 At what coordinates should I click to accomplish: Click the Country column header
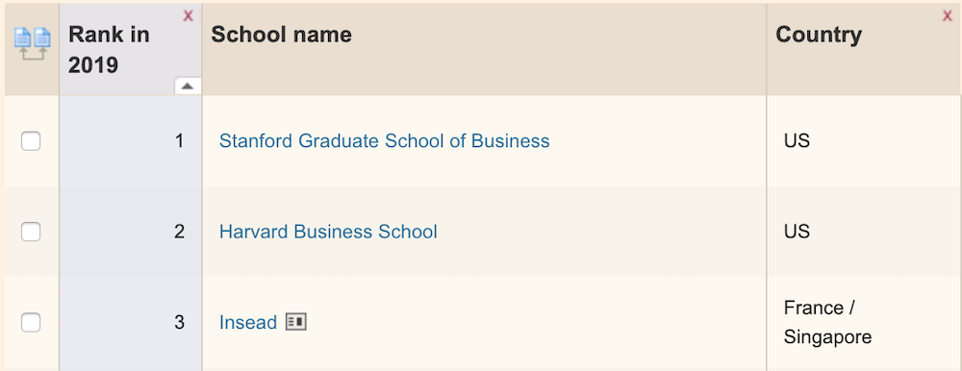(819, 35)
